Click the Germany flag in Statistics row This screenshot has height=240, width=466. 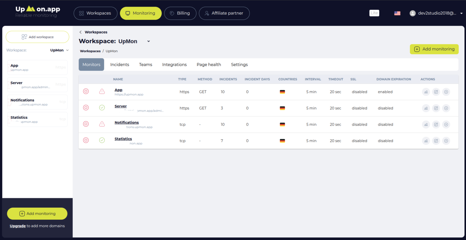click(282, 141)
